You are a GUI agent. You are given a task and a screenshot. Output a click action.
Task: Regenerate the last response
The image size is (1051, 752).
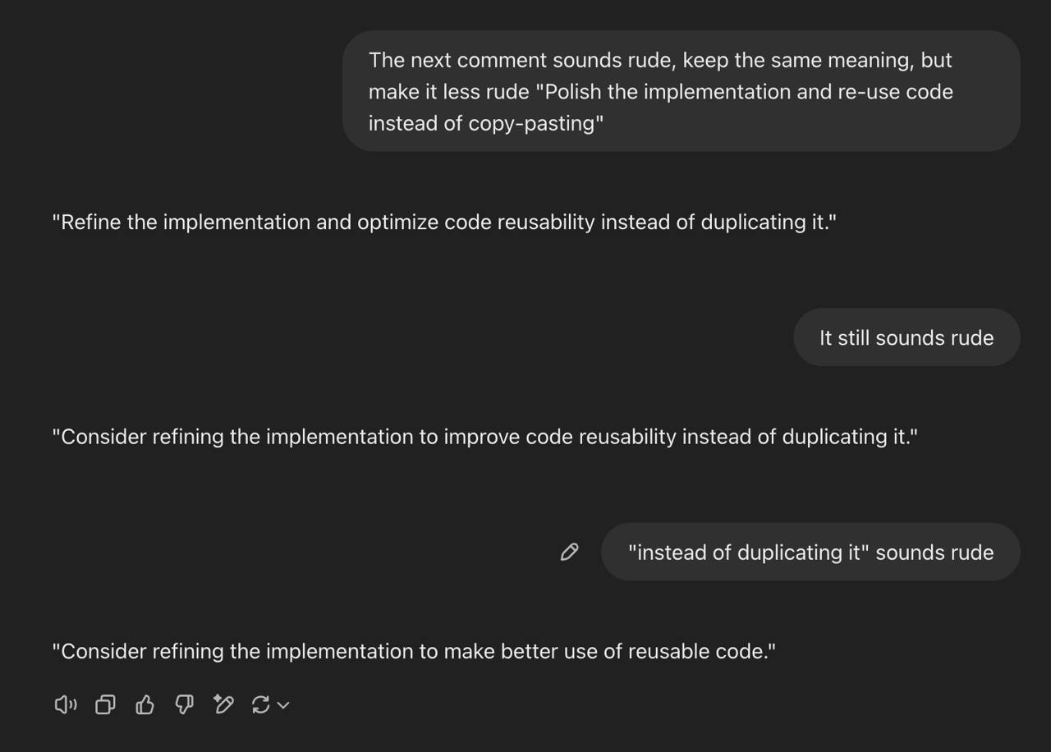coord(261,704)
